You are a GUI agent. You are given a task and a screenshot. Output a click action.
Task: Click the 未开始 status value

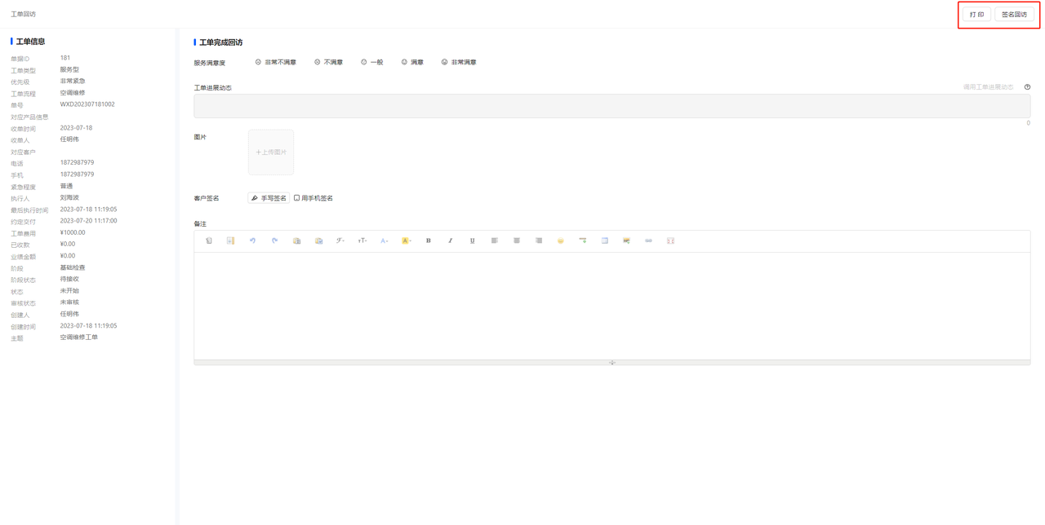pos(69,290)
